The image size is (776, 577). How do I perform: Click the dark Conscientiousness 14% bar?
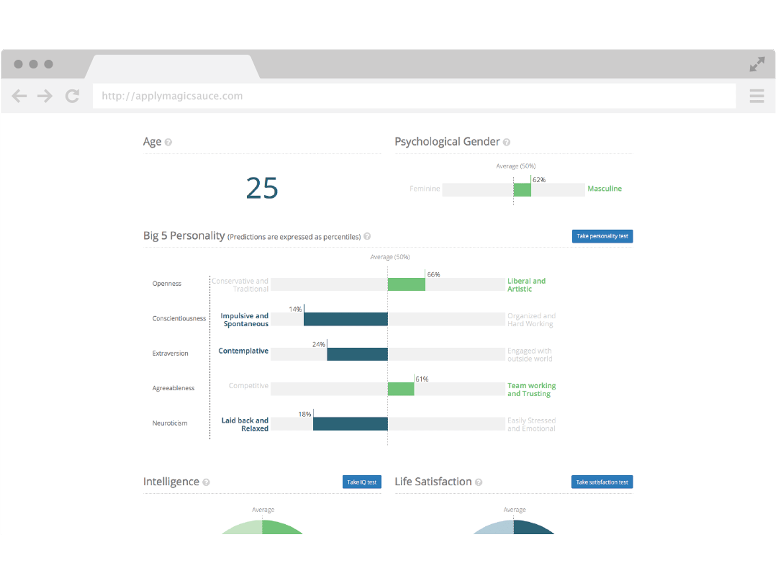pos(345,319)
